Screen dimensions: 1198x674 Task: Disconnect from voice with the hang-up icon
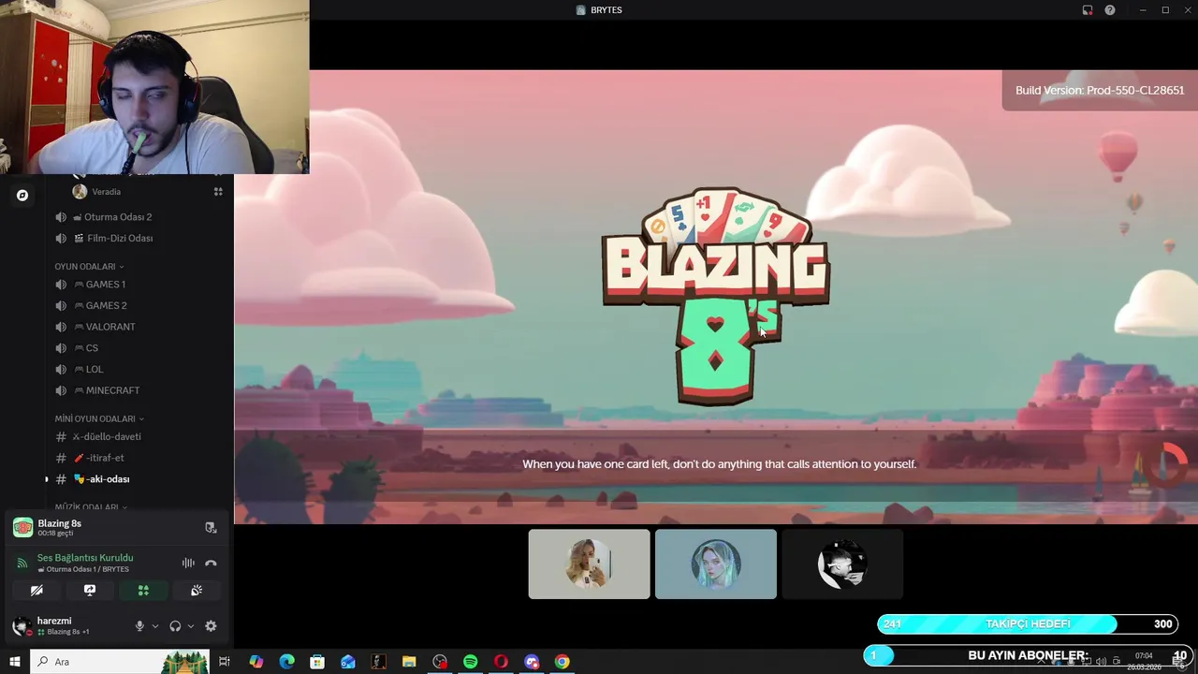click(x=211, y=563)
